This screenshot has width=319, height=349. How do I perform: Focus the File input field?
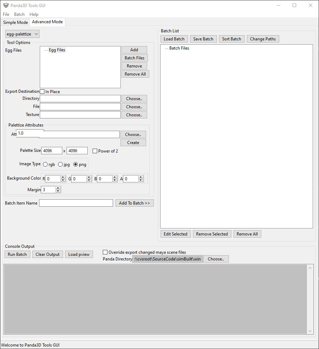(x=80, y=106)
